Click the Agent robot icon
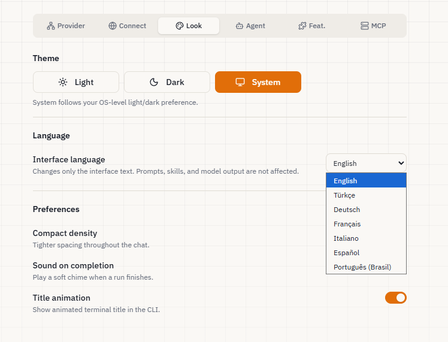Image resolution: width=448 pixels, height=342 pixels. [240, 26]
